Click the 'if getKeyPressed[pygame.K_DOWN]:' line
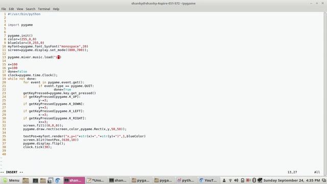The height and width of the screenshot is (184, 327). 54,104
